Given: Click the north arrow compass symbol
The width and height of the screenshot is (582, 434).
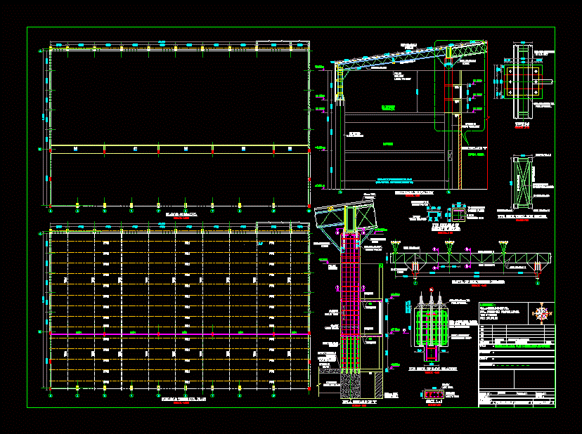Looking at the screenshot, I should (541, 313).
